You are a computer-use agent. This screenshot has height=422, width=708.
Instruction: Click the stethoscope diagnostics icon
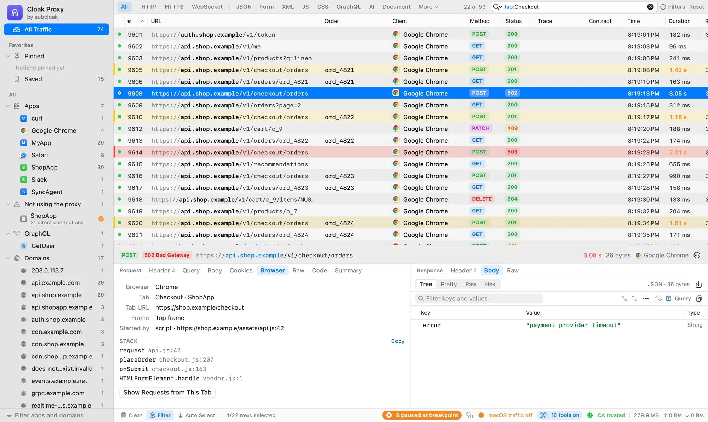(x=470, y=415)
